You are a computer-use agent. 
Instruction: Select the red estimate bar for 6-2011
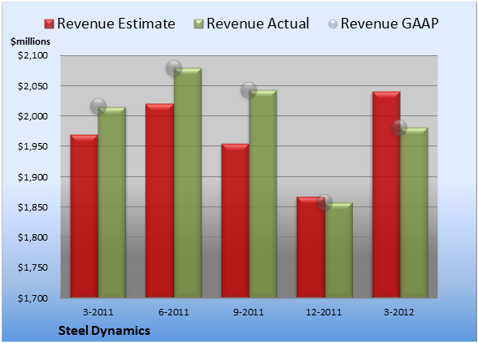coord(159,201)
